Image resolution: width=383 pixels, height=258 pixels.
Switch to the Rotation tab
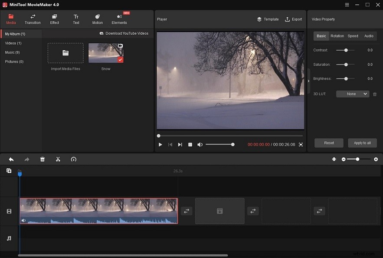click(337, 36)
